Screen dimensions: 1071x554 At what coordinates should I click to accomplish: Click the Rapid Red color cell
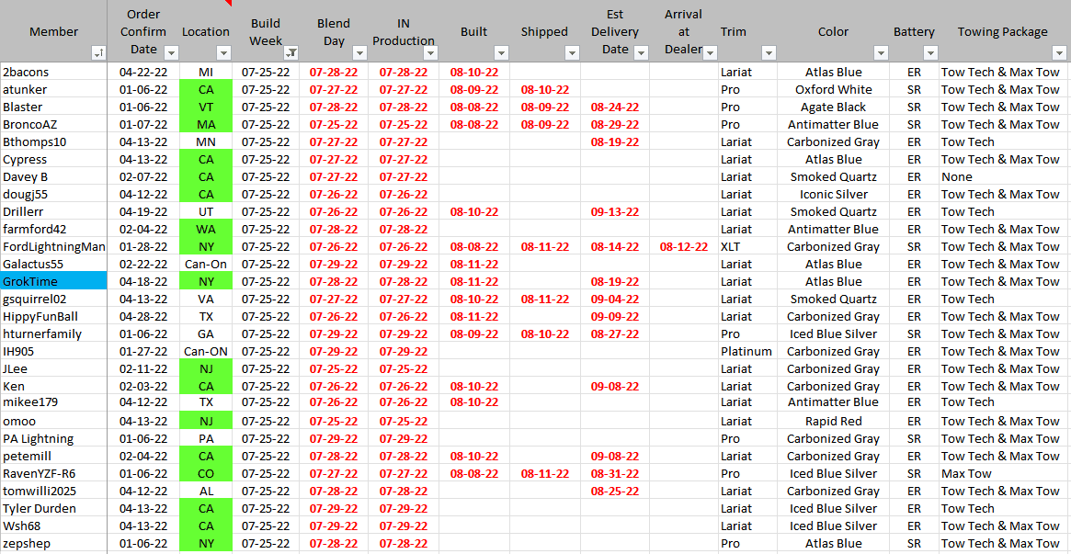(x=833, y=422)
